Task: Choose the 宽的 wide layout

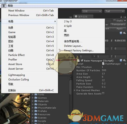Action: (x=81, y=35)
